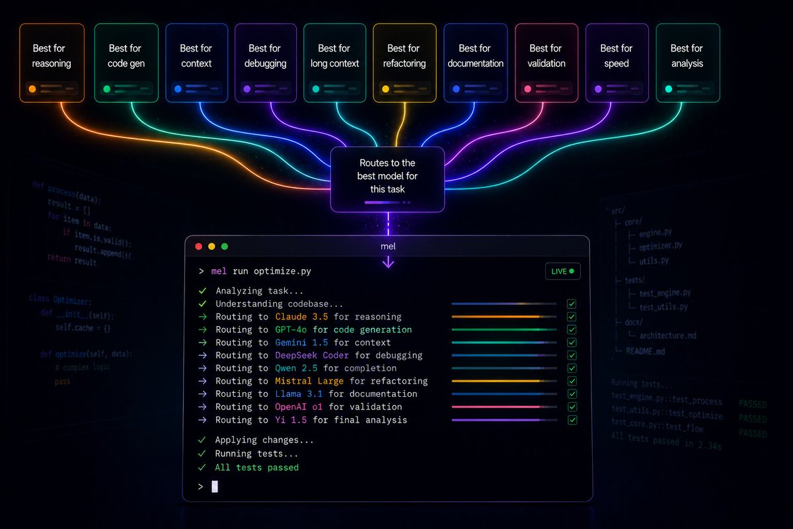
Task: Toggle checkbox on Mistral Large refactoring row
Action: 572,381
